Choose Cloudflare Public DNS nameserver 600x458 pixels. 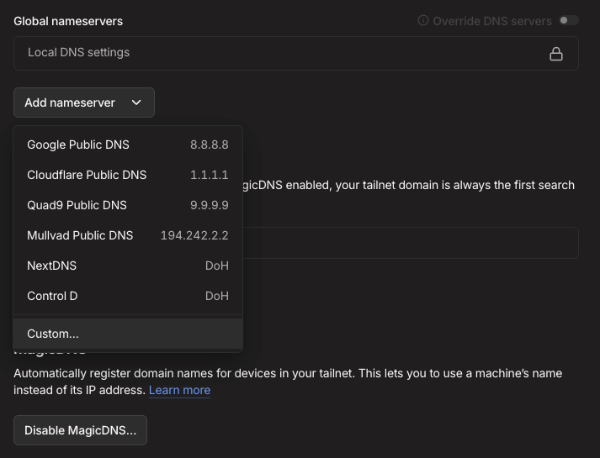tap(87, 175)
